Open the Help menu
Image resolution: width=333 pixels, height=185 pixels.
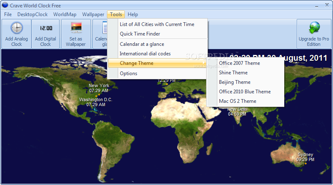pyautogui.click(x=133, y=14)
